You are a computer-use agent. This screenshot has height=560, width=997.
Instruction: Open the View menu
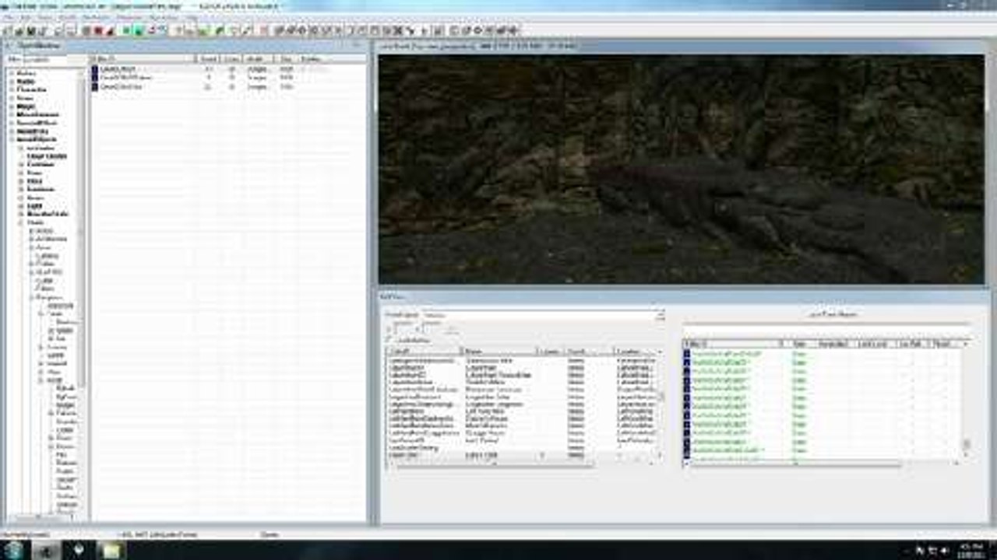tap(47, 18)
